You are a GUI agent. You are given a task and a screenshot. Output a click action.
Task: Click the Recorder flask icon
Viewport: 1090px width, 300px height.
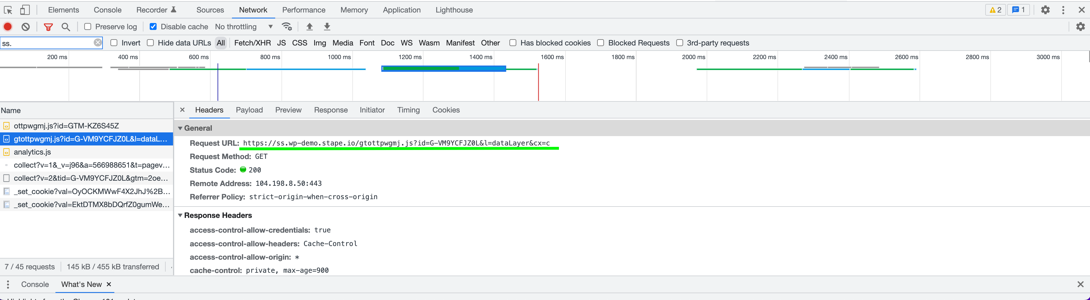pyautogui.click(x=173, y=10)
